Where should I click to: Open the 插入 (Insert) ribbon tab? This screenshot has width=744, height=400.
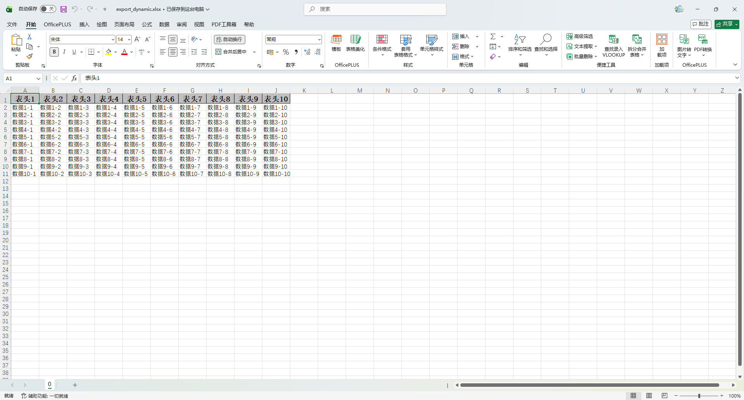[x=84, y=24]
